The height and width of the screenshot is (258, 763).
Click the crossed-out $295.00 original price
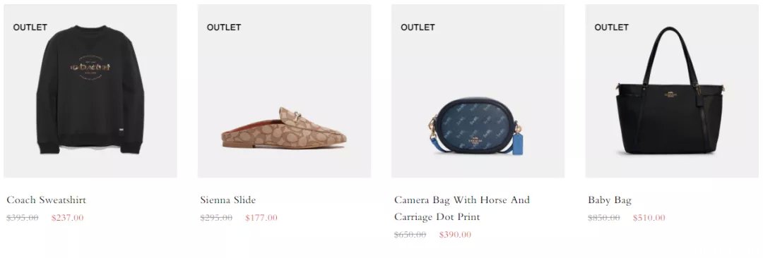coord(216,218)
